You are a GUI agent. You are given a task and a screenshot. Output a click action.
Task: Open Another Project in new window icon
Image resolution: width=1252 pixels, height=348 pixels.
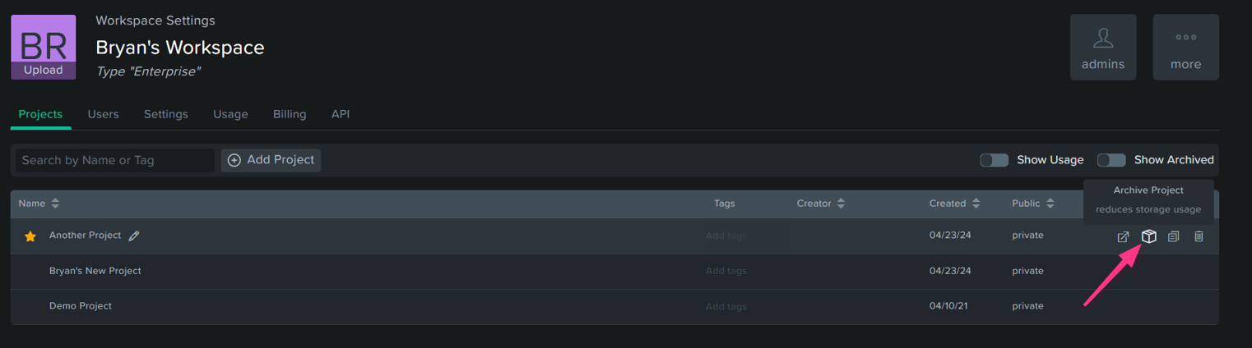point(1123,236)
